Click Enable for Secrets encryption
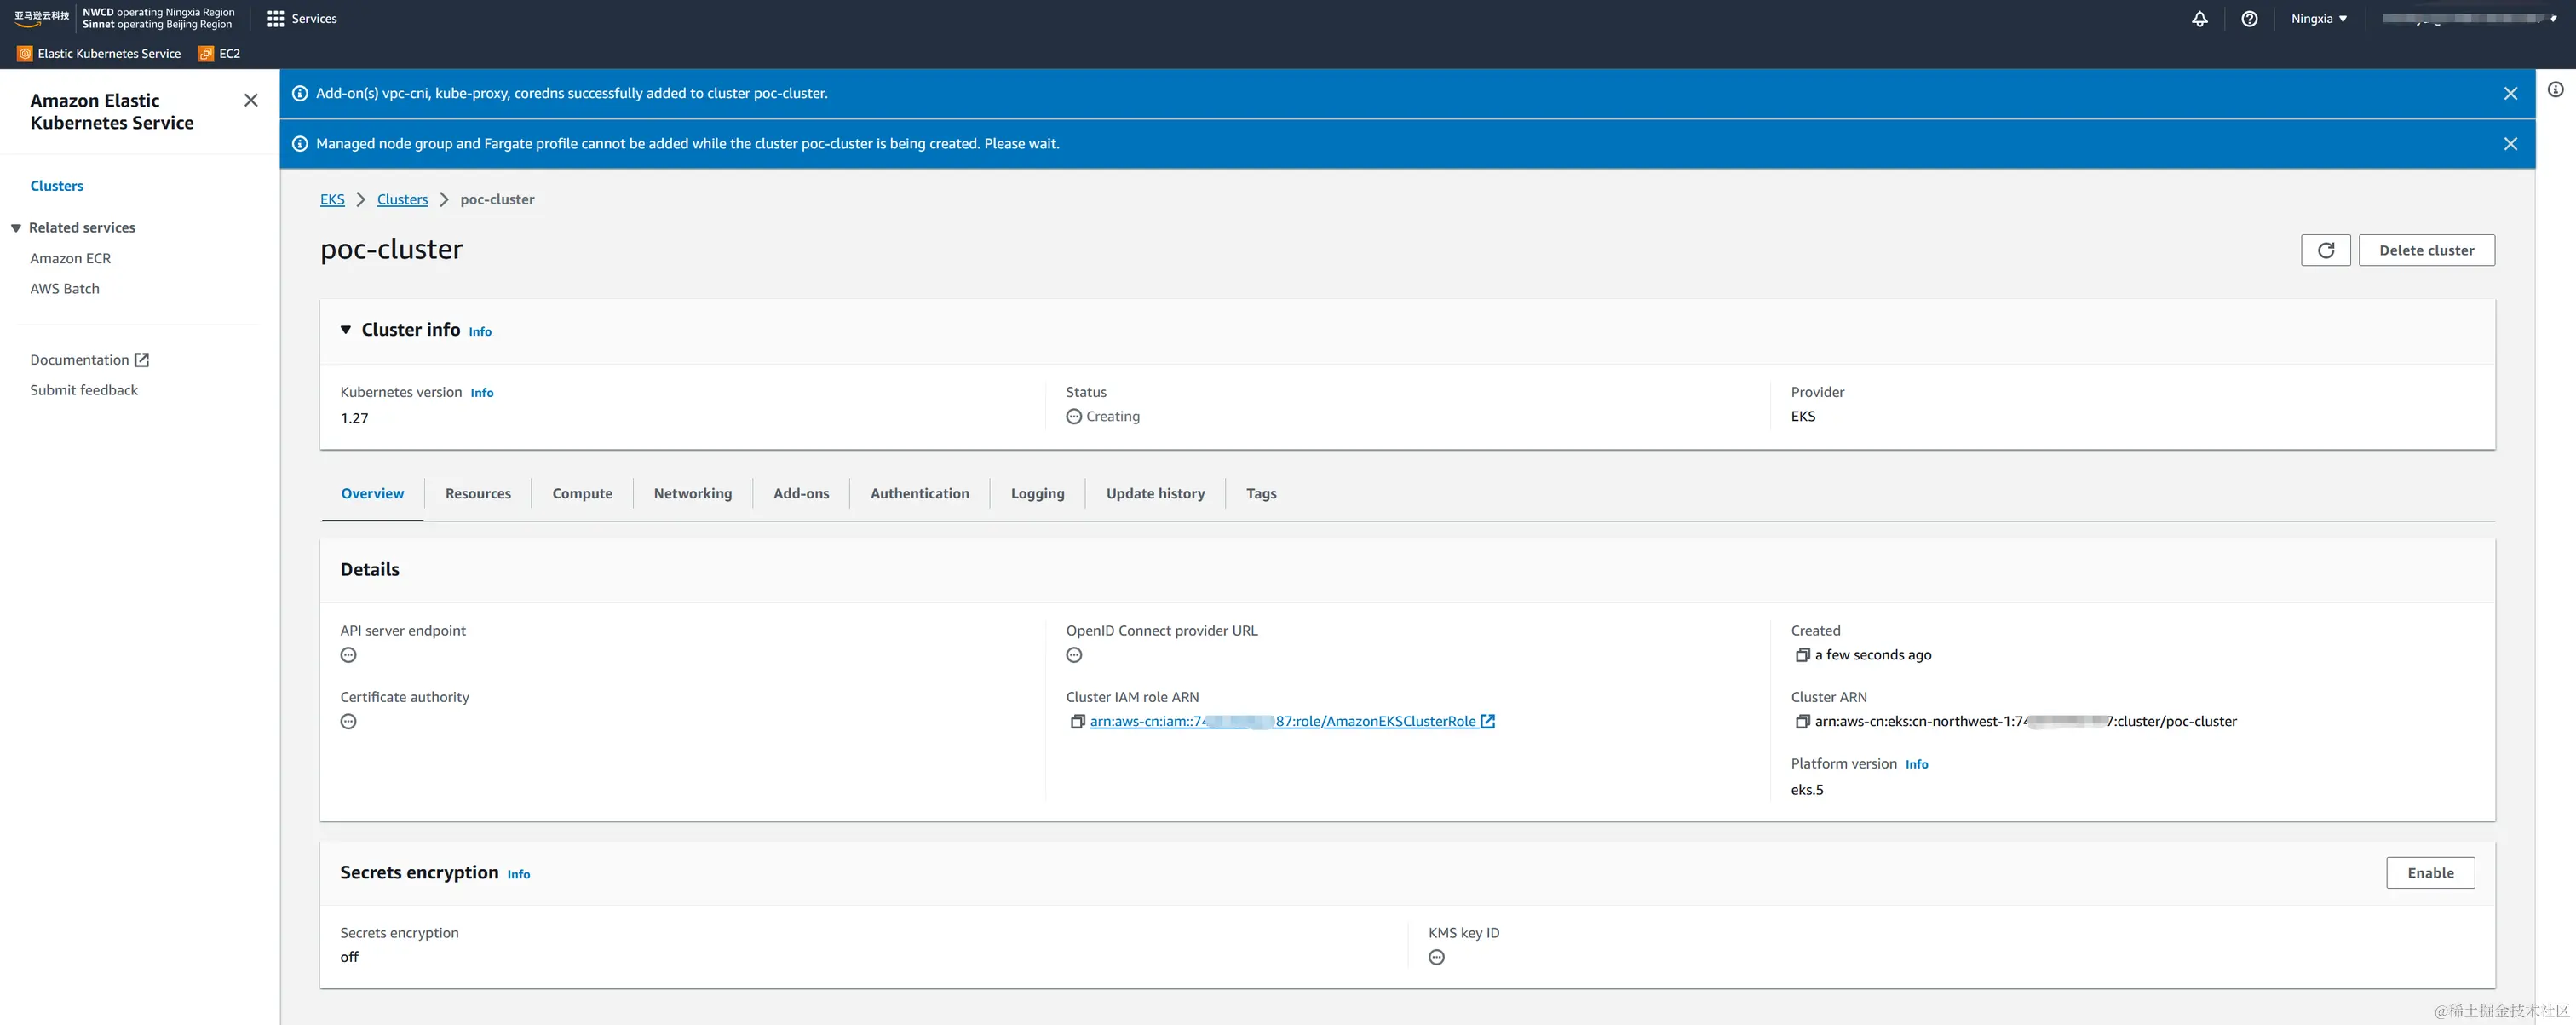The width and height of the screenshot is (2576, 1025). [x=2430, y=873]
